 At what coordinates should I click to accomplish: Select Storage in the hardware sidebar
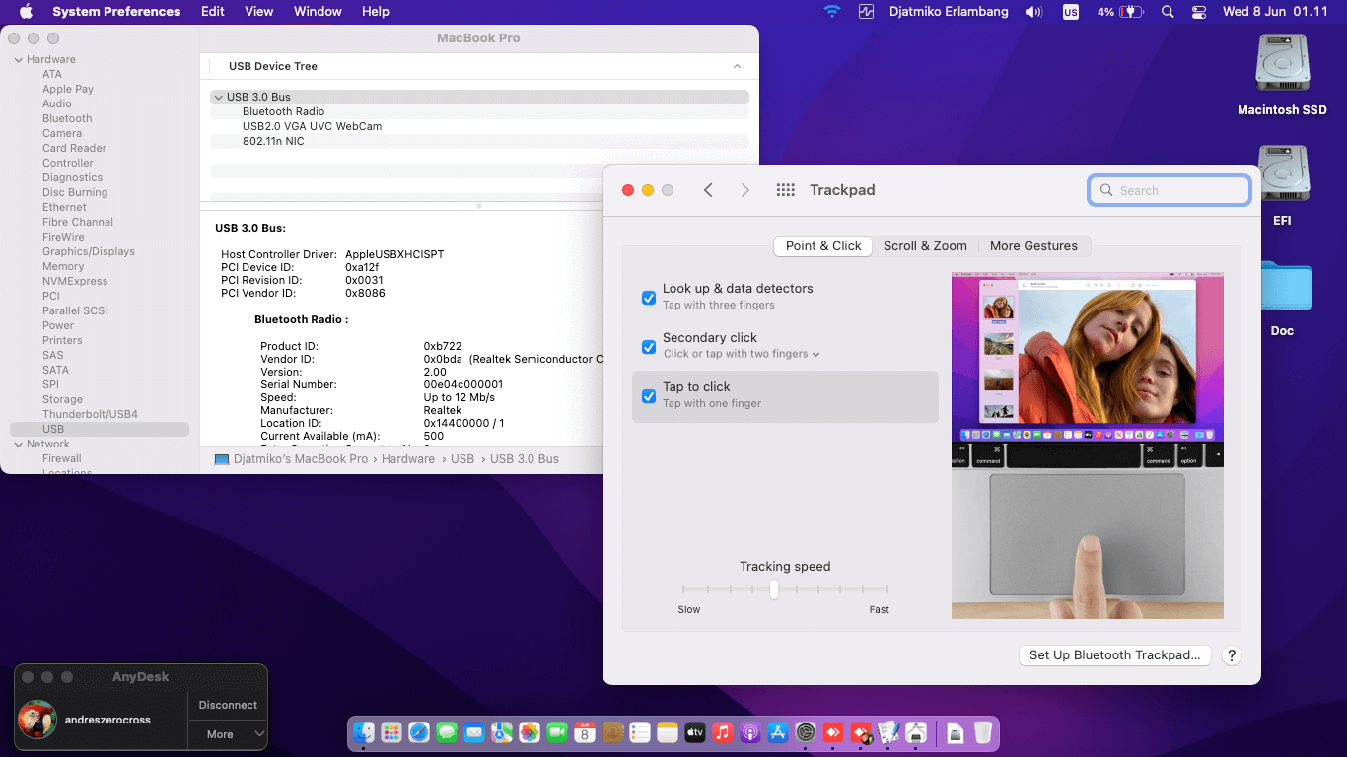[x=62, y=399]
